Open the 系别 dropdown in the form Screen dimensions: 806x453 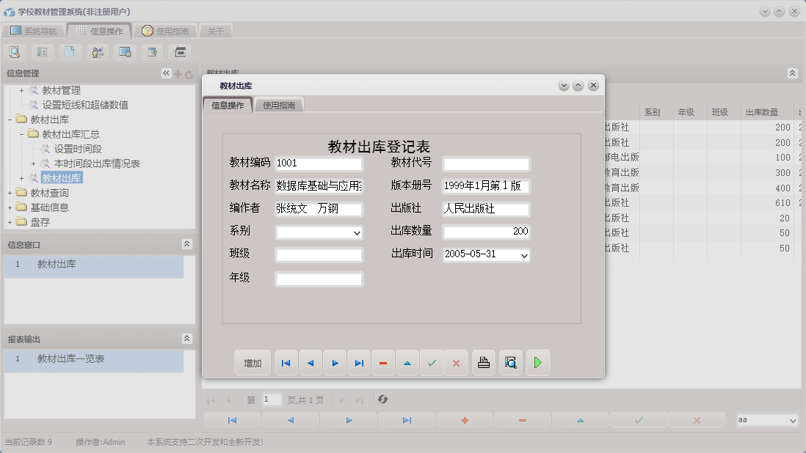(x=358, y=233)
